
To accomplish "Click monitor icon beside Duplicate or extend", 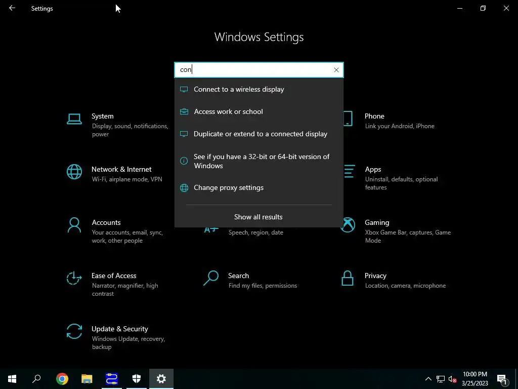I will click(184, 134).
